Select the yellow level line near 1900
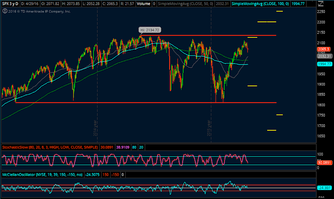The height and width of the screenshot is (199, 334). (x=253, y=86)
